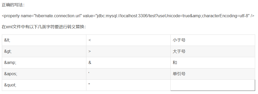The height and width of the screenshot is (94, 258).
Task: Click the empty cell in last row
Action: [213, 85]
